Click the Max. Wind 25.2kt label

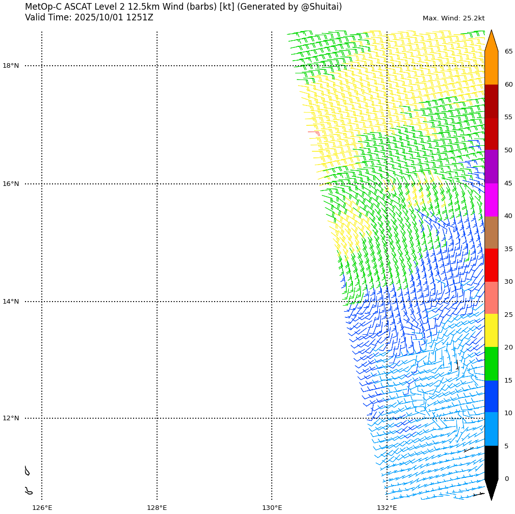point(453,18)
